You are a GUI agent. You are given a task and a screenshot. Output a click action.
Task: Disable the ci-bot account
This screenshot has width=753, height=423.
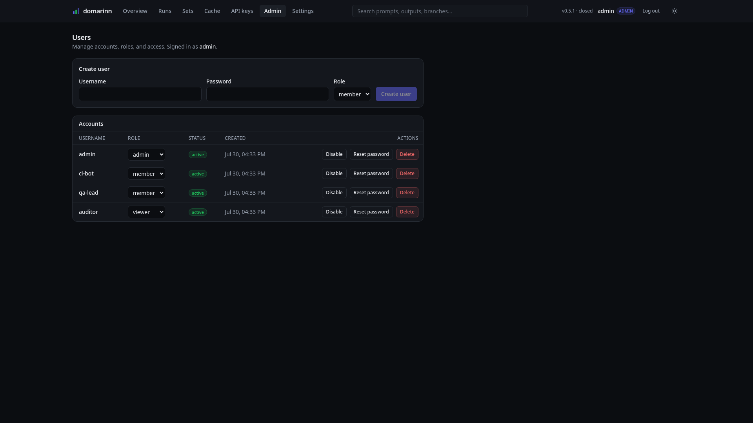[334, 174]
